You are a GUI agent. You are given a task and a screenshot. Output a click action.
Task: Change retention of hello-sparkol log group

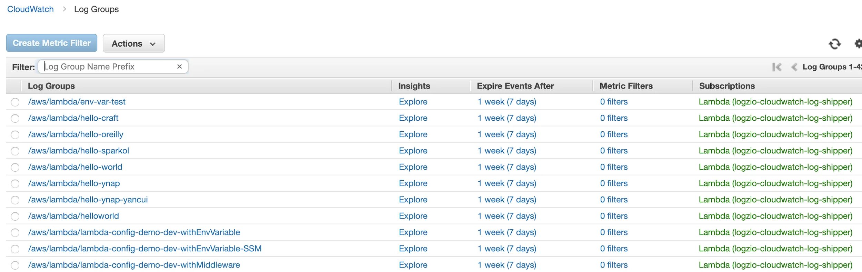pyautogui.click(x=507, y=151)
